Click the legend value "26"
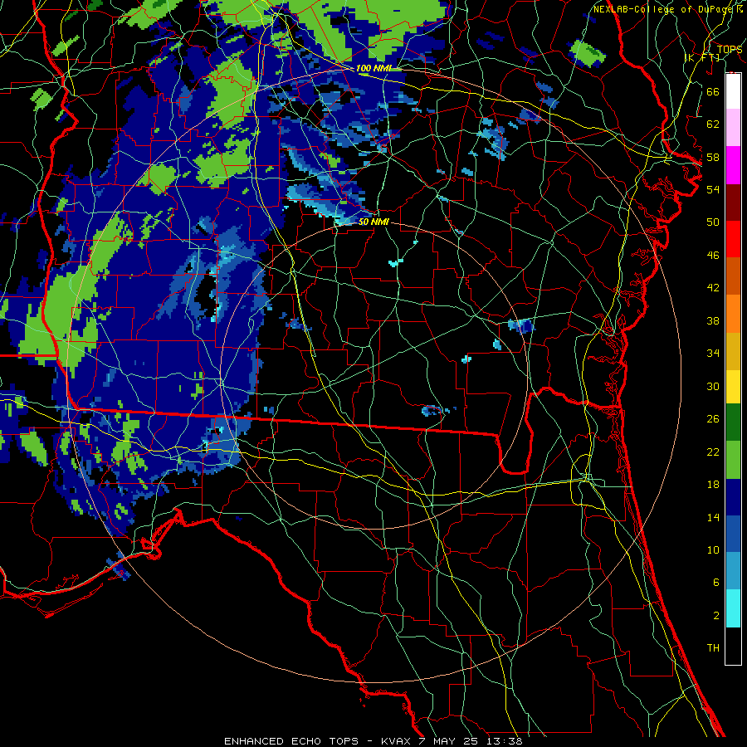Screen dimensions: 747x747 (713, 419)
